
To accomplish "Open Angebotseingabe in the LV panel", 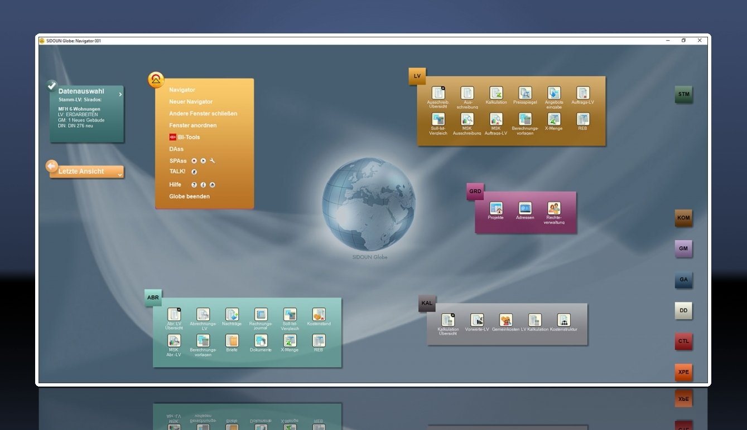I will click(554, 93).
